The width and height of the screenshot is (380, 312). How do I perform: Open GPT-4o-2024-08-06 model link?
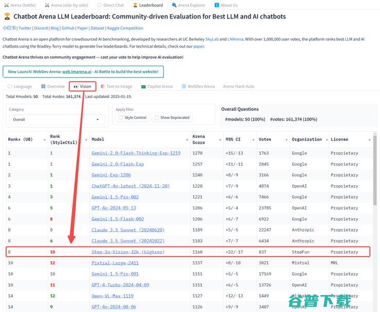point(114,307)
